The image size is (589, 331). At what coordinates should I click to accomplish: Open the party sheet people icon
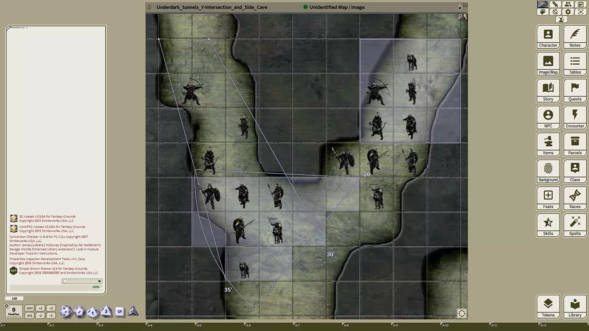pos(568,4)
